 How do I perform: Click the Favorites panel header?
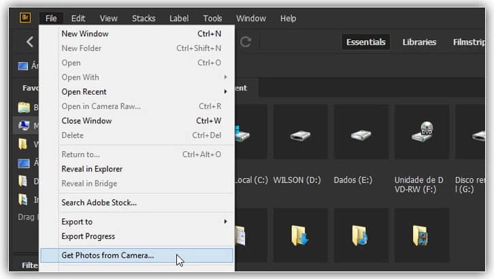click(x=30, y=88)
